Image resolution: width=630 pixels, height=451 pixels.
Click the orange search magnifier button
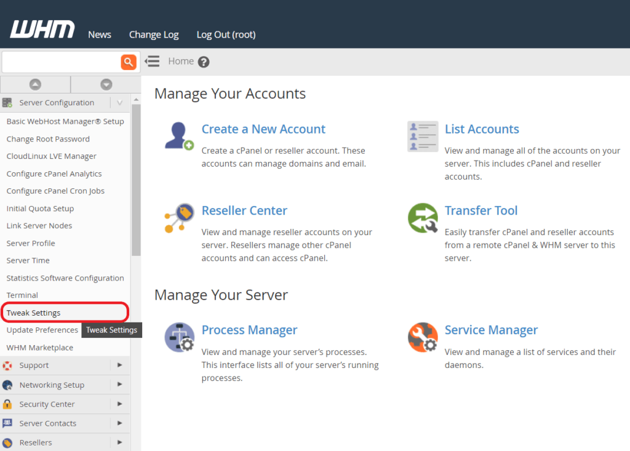128,62
